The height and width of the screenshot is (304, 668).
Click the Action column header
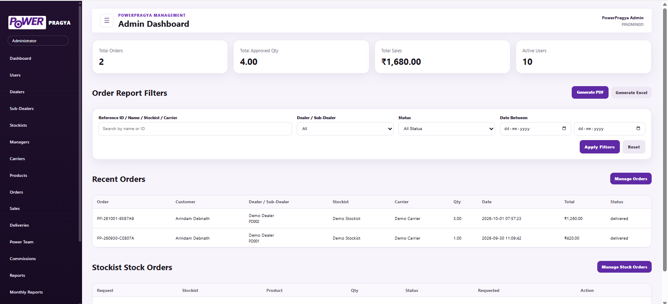point(587,291)
